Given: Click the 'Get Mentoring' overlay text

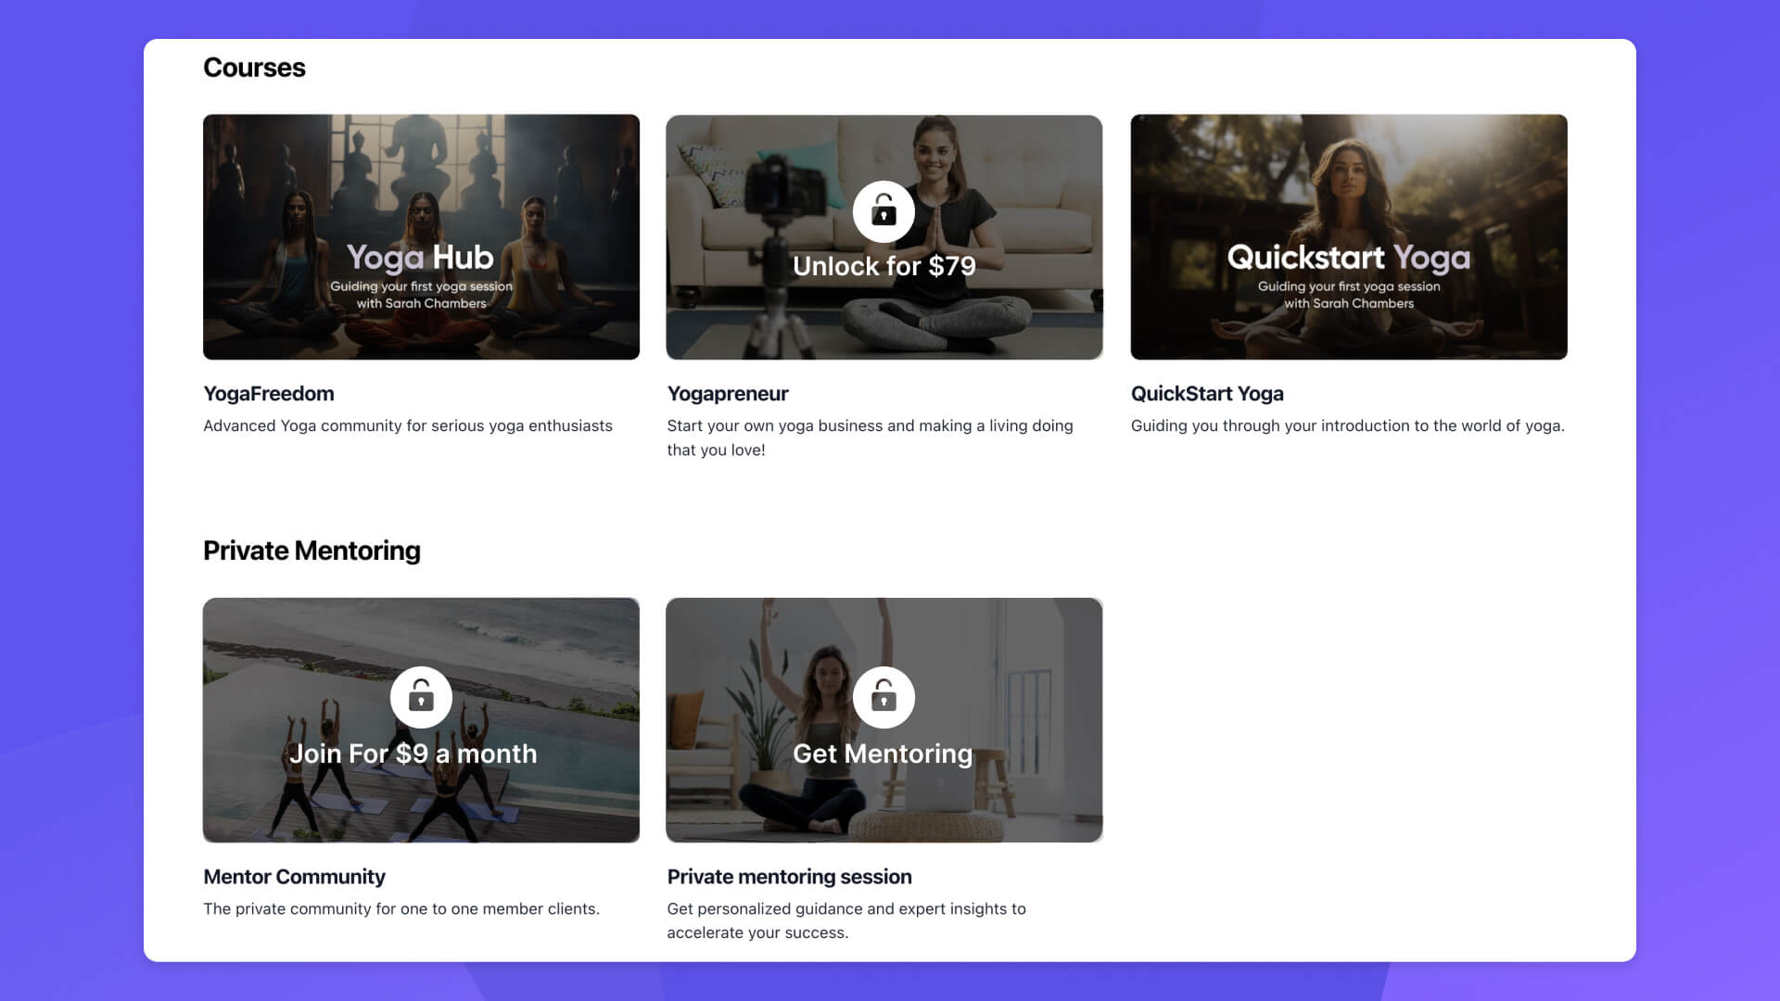Looking at the screenshot, I should (x=882, y=754).
